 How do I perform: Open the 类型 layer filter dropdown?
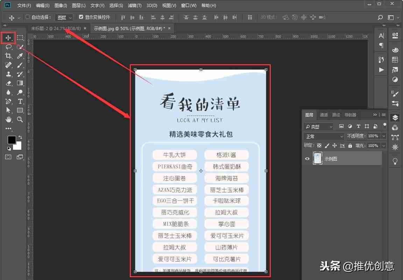(x=319, y=126)
